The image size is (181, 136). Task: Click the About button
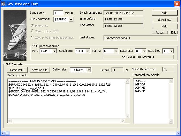(160, 33)
